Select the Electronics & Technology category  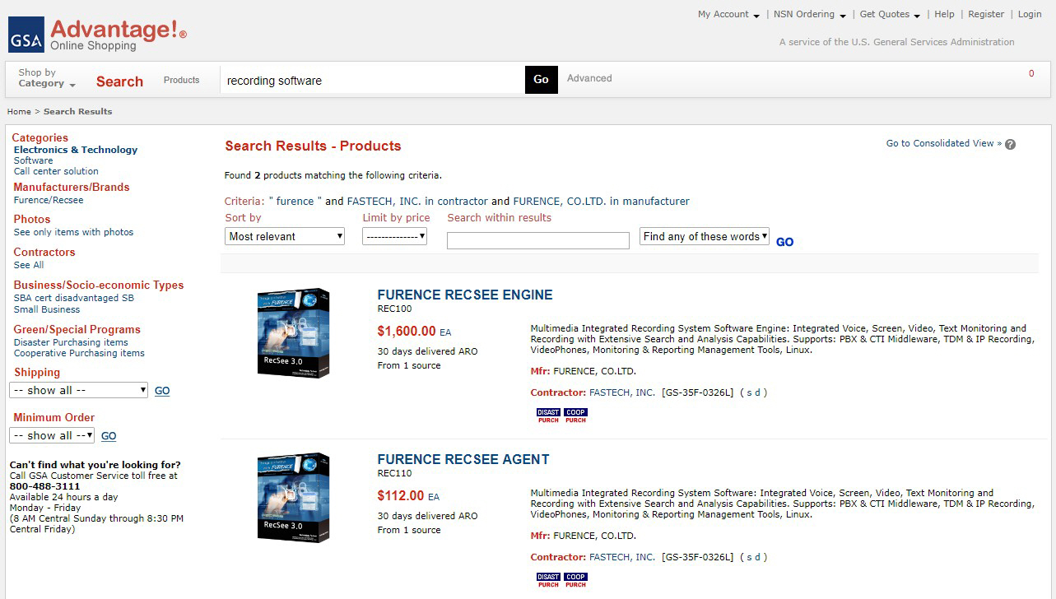pyautogui.click(x=76, y=150)
